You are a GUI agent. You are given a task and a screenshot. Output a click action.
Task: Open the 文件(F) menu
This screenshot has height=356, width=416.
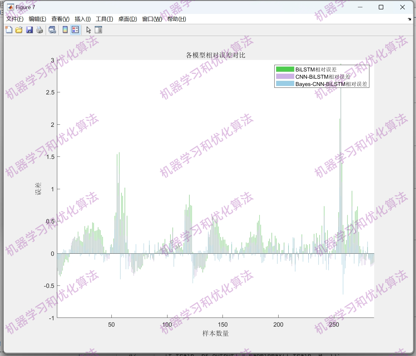(14, 19)
